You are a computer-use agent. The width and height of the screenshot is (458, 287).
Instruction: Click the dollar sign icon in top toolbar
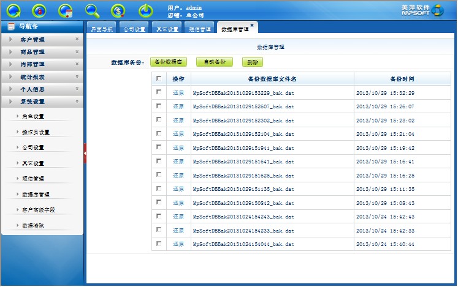(x=118, y=10)
